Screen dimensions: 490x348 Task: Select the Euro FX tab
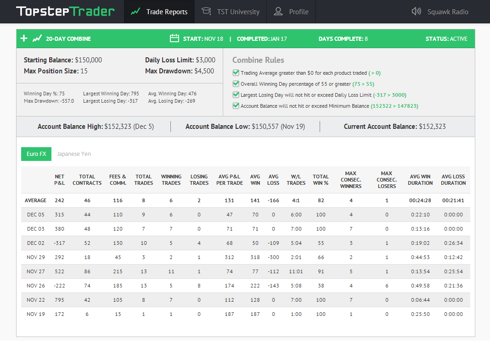click(36, 154)
